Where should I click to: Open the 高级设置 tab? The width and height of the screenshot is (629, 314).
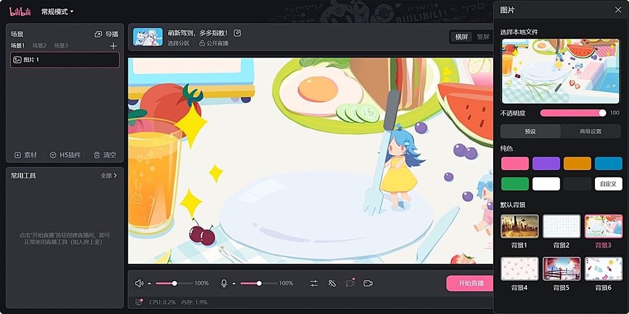(590, 131)
